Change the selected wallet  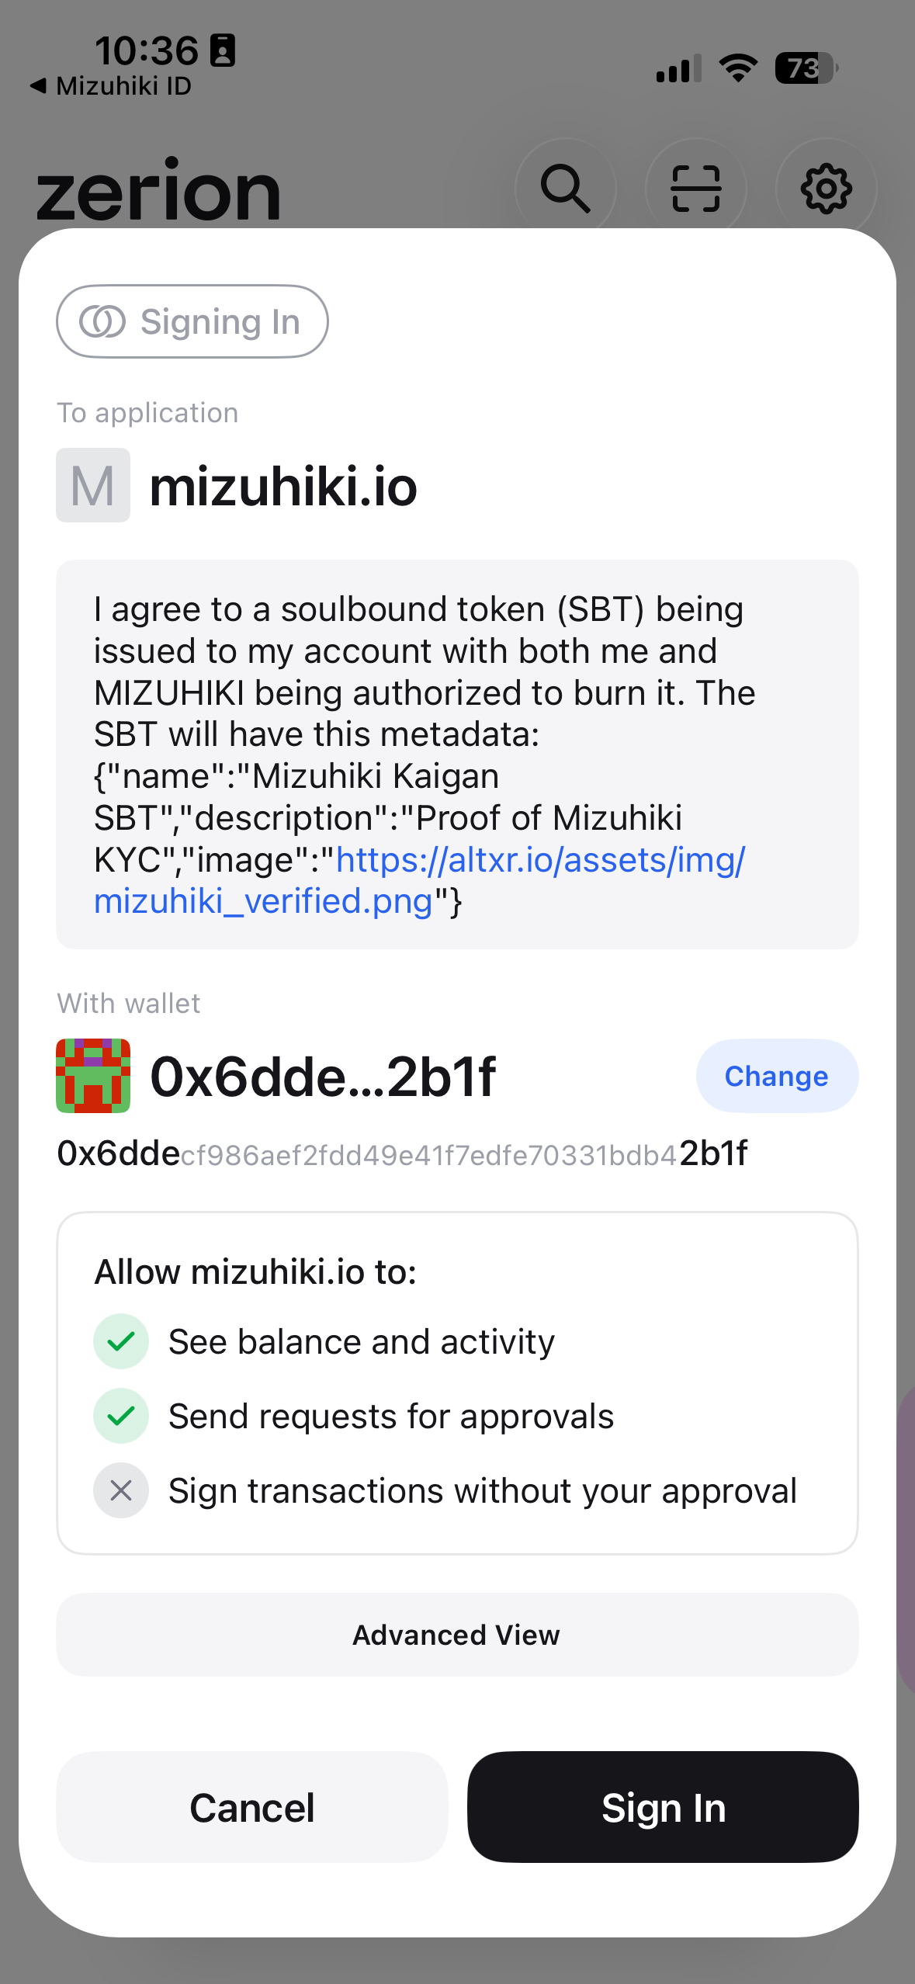click(x=776, y=1076)
